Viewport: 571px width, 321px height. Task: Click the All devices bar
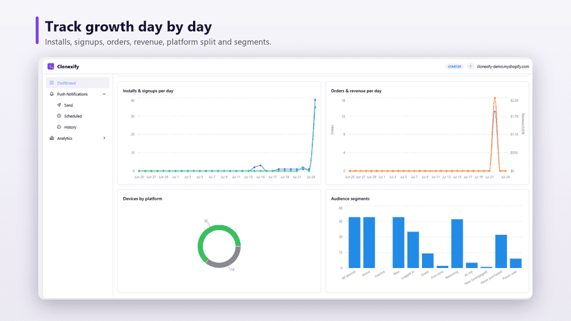coord(354,242)
